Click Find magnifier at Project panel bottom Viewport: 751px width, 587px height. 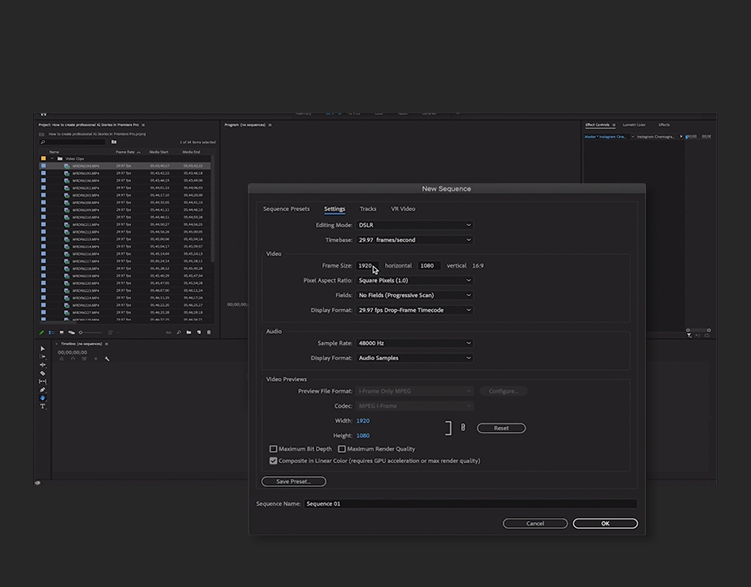[x=179, y=333]
